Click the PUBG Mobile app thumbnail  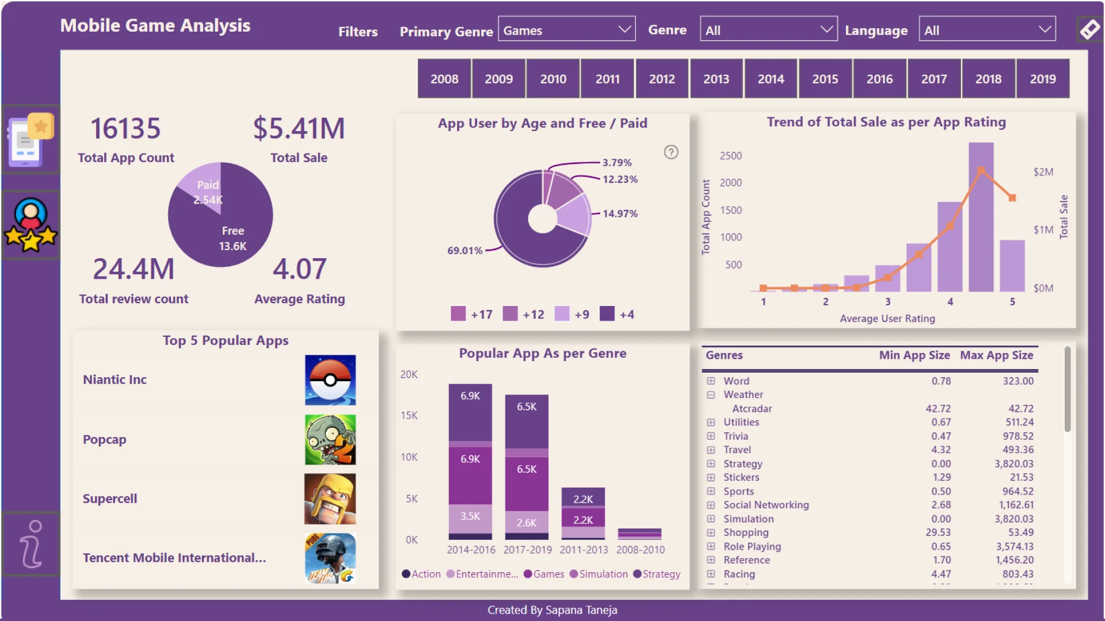tap(330, 558)
